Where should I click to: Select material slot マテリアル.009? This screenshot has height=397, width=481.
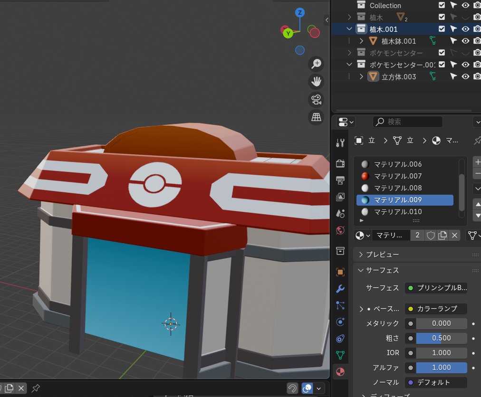[404, 200]
